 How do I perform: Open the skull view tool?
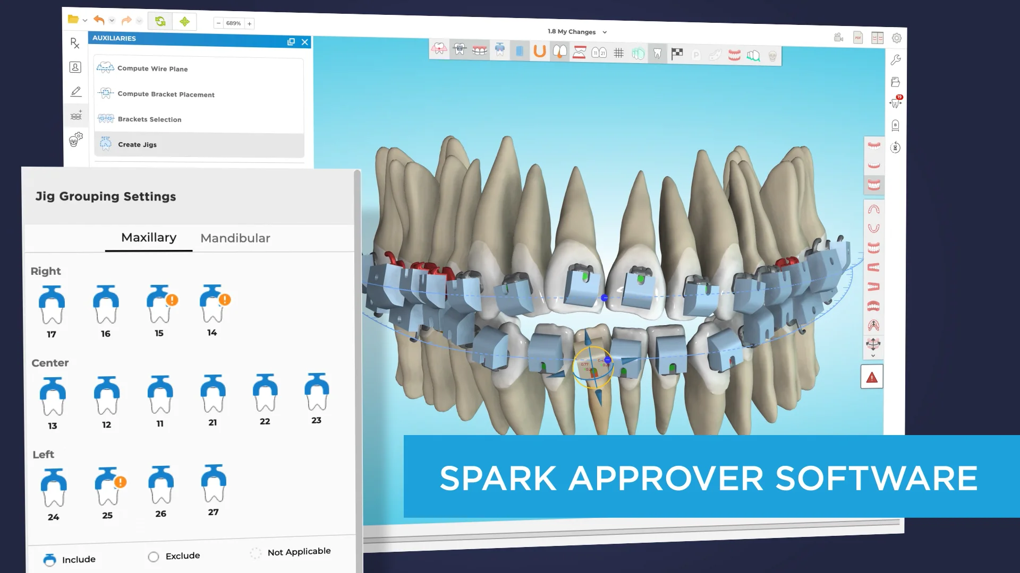coord(772,55)
